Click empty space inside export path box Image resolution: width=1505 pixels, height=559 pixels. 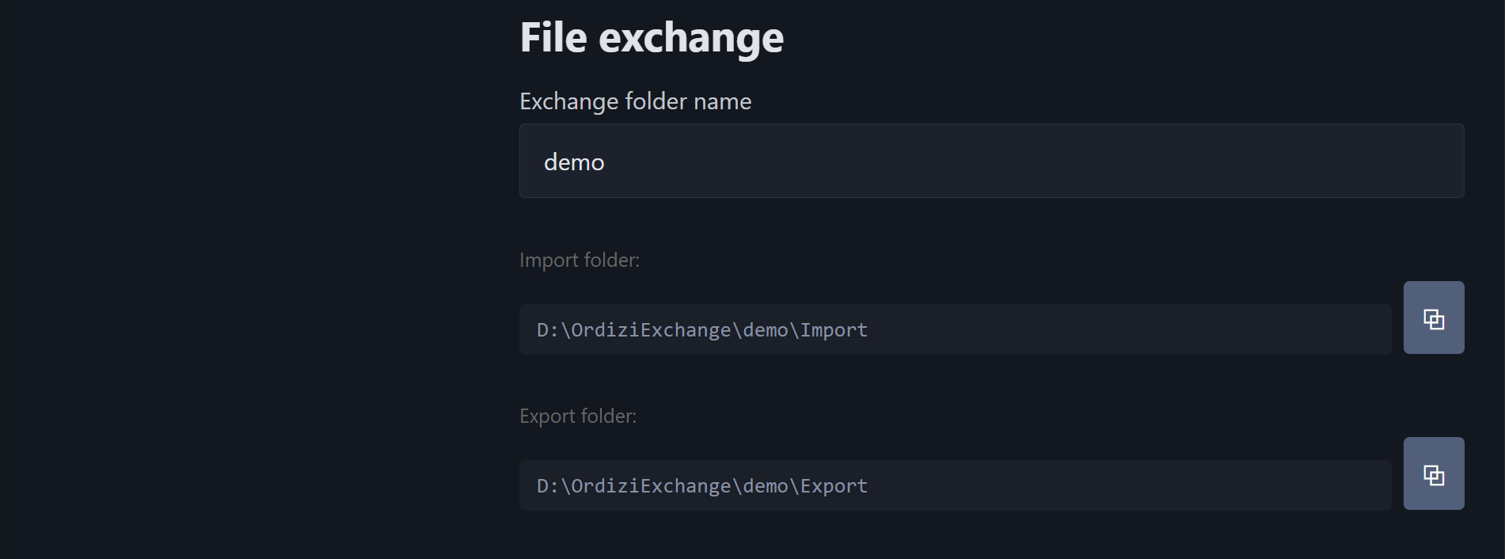(1132, 485)
